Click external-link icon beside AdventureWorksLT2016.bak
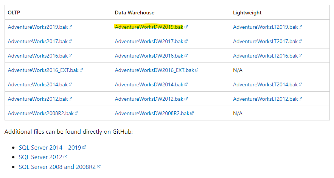This screenshot has width=334, height=178. (x=300, y=55)
